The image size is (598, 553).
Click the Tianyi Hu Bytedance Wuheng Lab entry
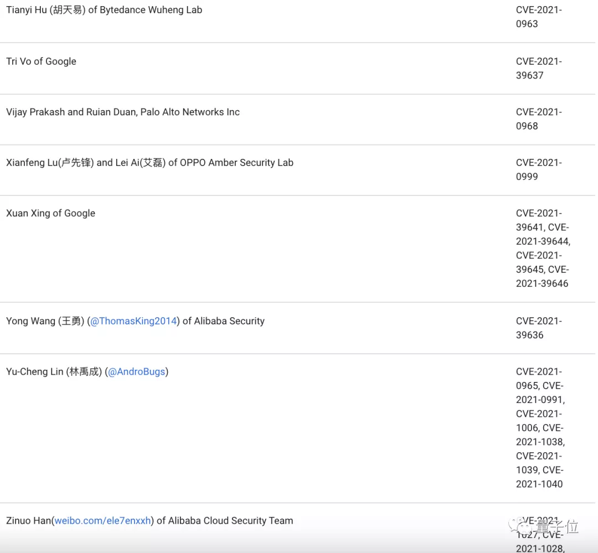tap(104, 10)
